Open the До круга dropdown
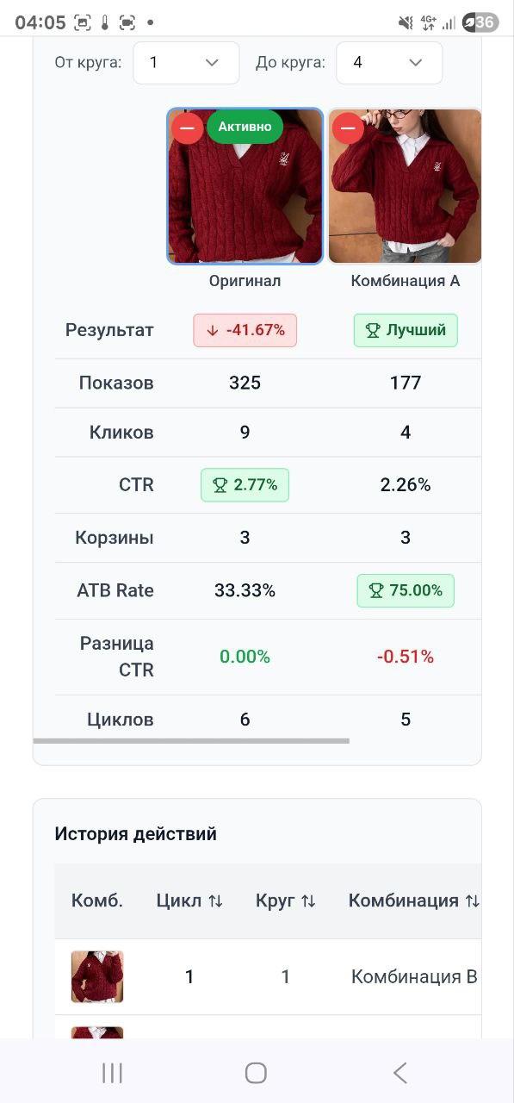 (x=388, y=62)
